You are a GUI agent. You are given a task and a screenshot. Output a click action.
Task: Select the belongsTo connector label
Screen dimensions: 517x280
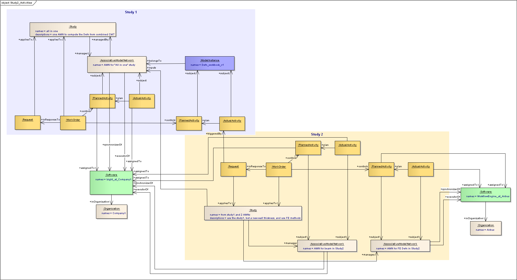(x=155, y=61)
